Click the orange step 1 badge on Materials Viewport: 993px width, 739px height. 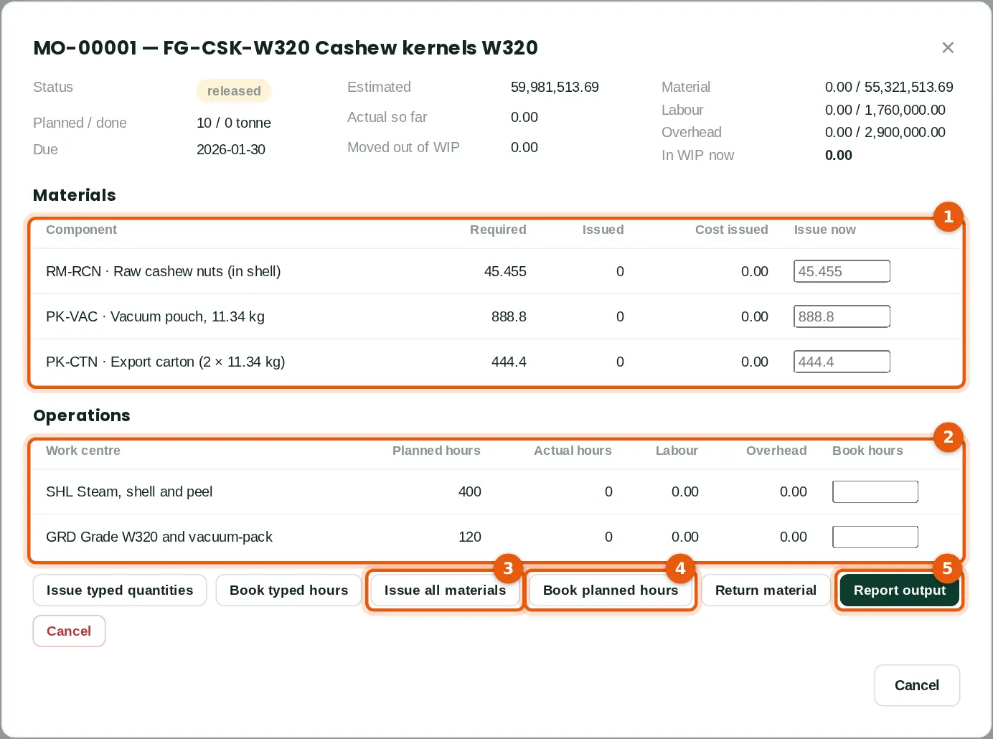tap(948, 217)
